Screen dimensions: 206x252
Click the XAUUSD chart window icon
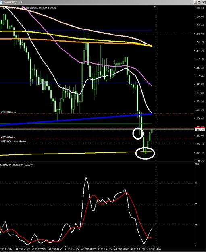(2, 2)
